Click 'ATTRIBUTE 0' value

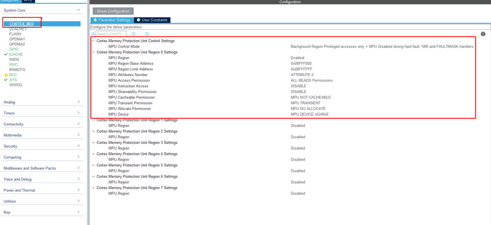pos(302,75)
